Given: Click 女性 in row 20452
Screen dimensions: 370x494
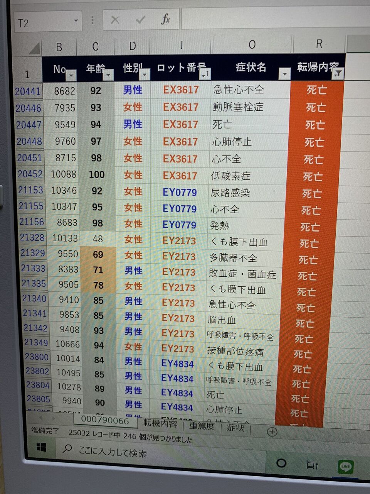Looking at the screenshot, I should point(133,175).
